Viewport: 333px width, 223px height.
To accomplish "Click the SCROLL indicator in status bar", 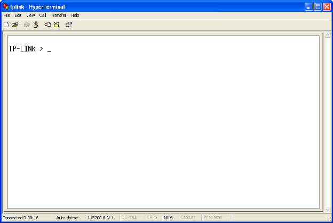I will 129,217.
